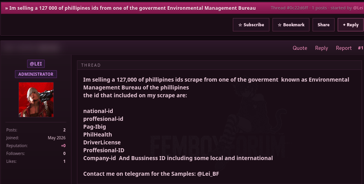The width and height of the screenshot is (364, 184).
Task: Reply to the post via post header
Action: tap(321, 48)
